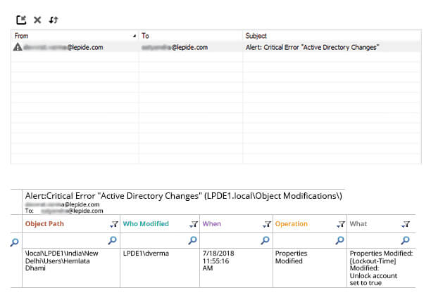Click the search icon under What

(x=405, y=240)
